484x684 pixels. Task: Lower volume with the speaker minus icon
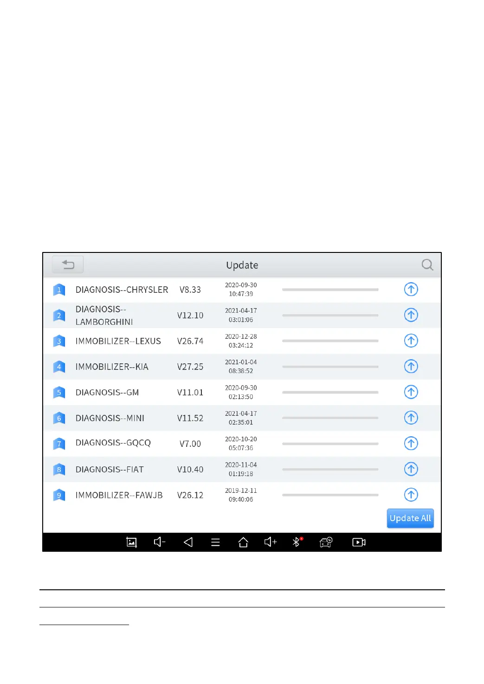pos(160,542)
